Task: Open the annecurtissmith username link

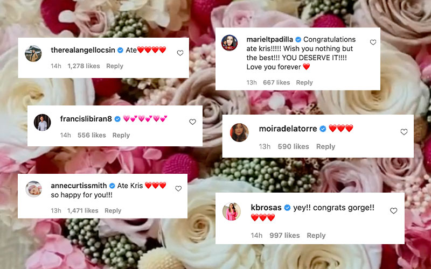Action: [x=79, y=186]
